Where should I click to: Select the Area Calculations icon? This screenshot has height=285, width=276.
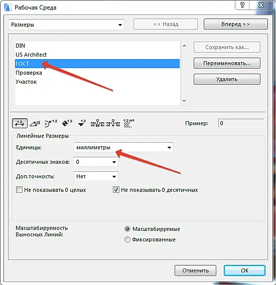click(128, 123)
